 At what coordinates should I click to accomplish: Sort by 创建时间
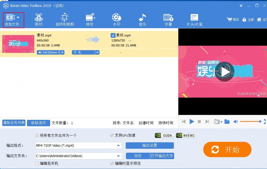(x=146, y=123)
